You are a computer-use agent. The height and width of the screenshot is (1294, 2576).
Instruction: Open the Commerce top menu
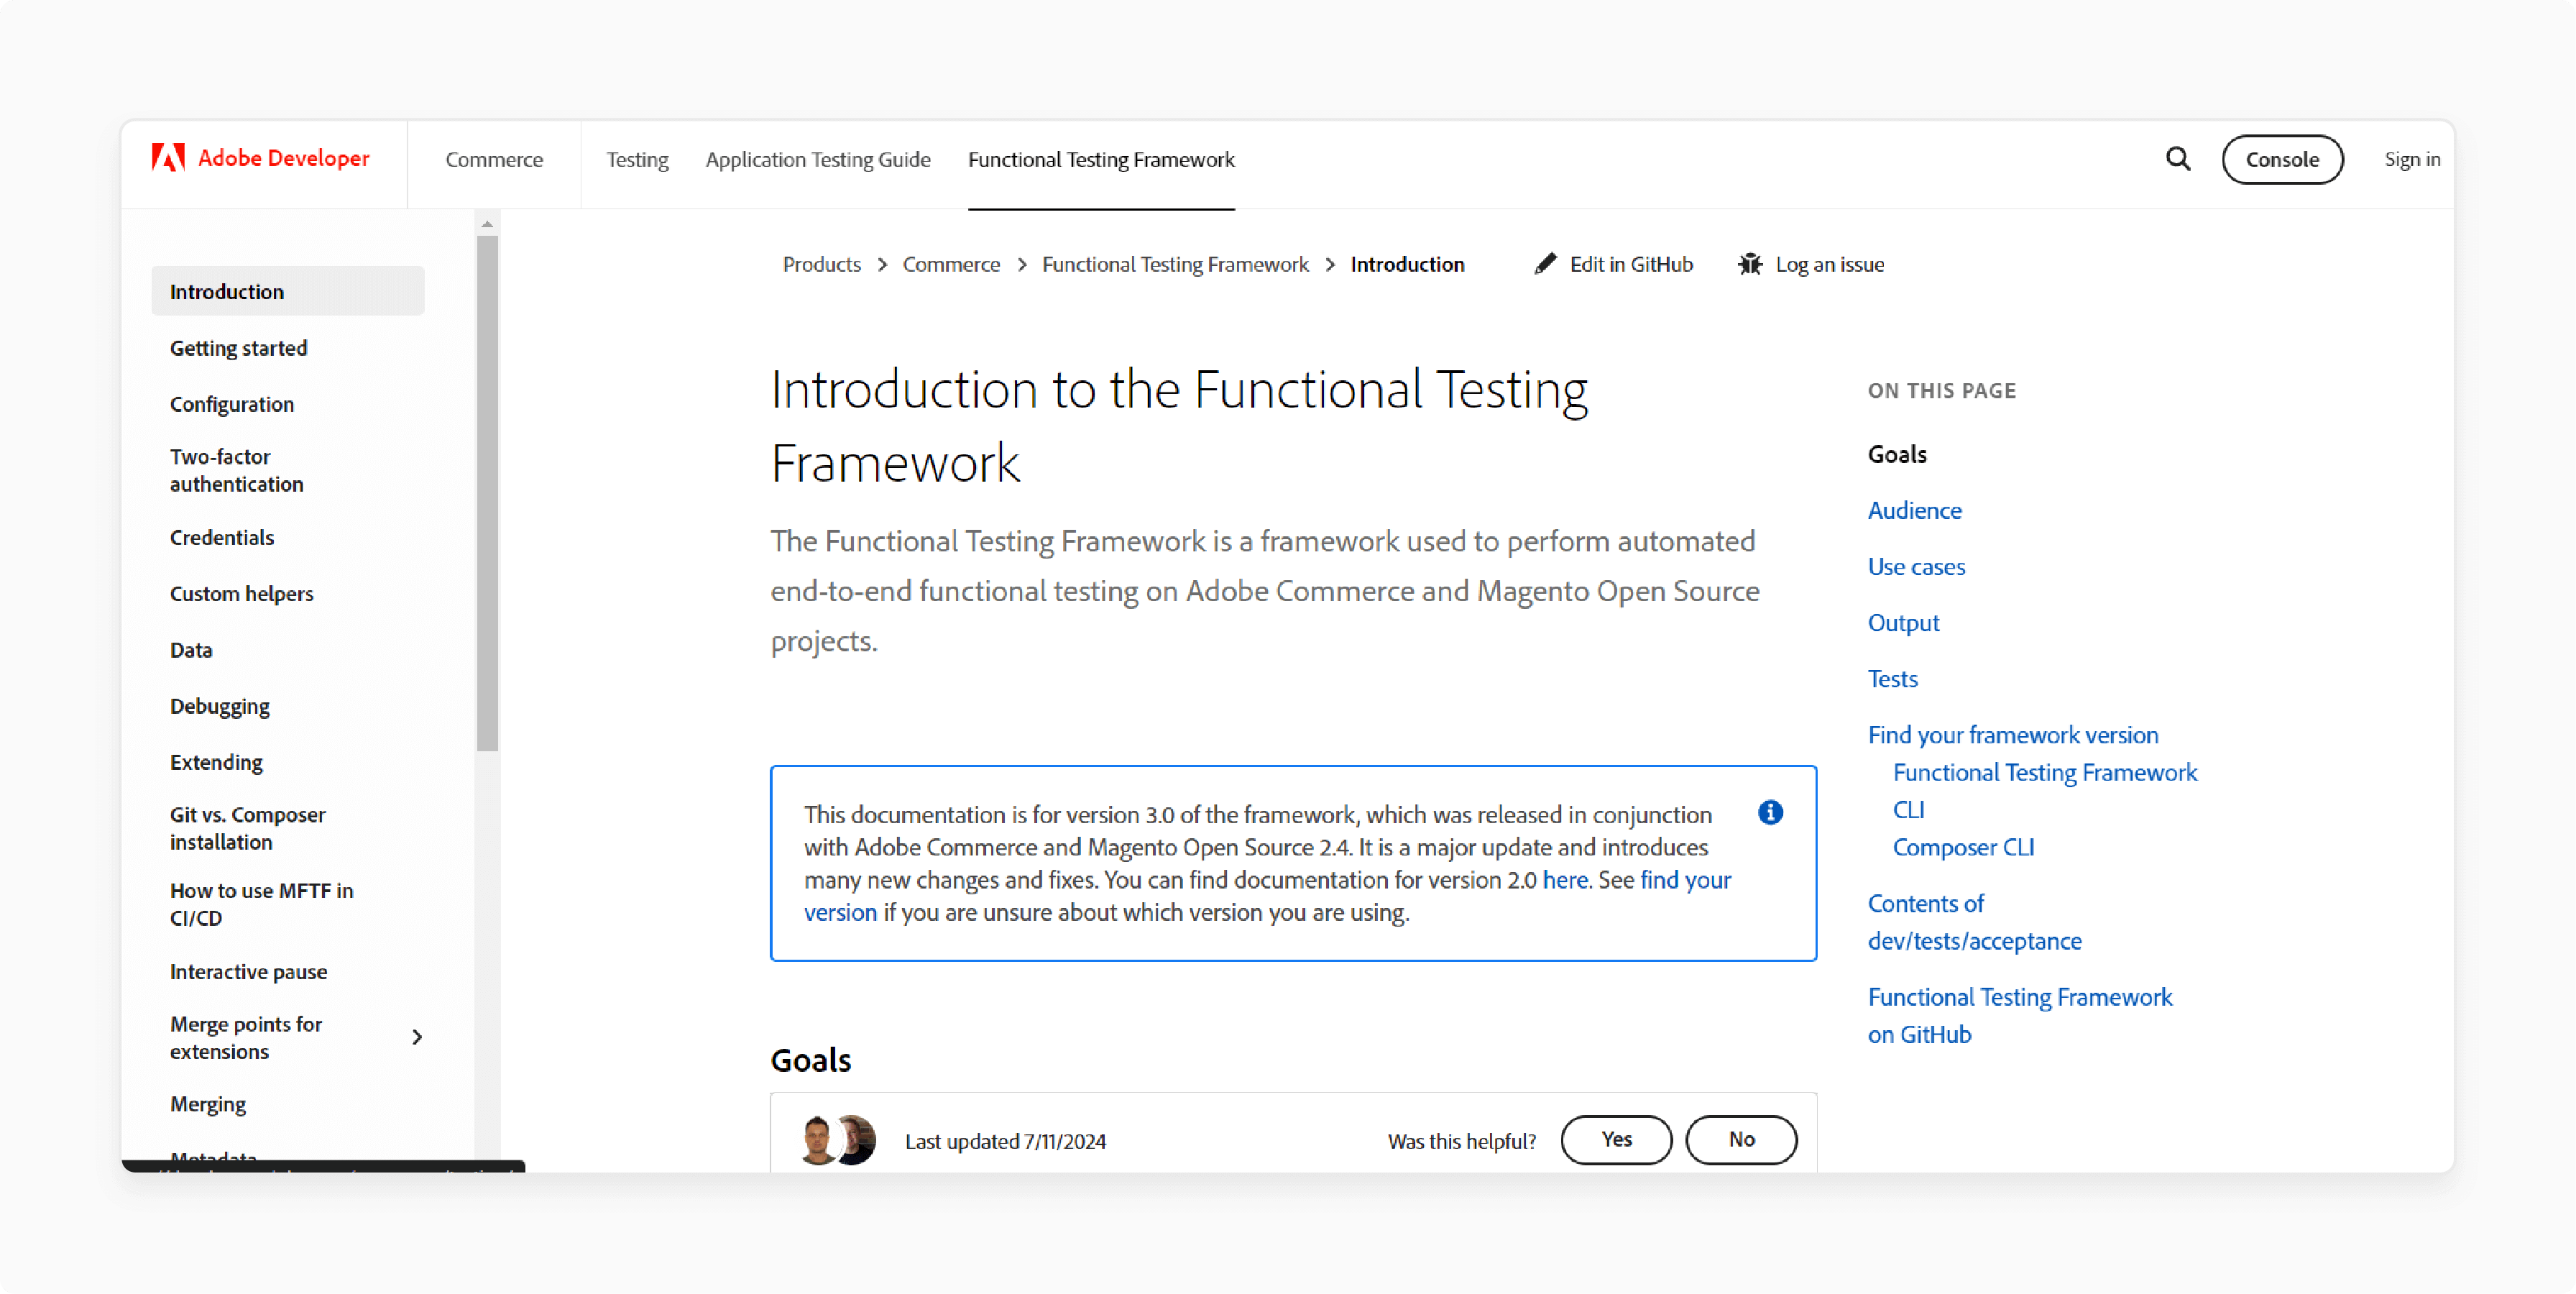click(x=494, y=159)
